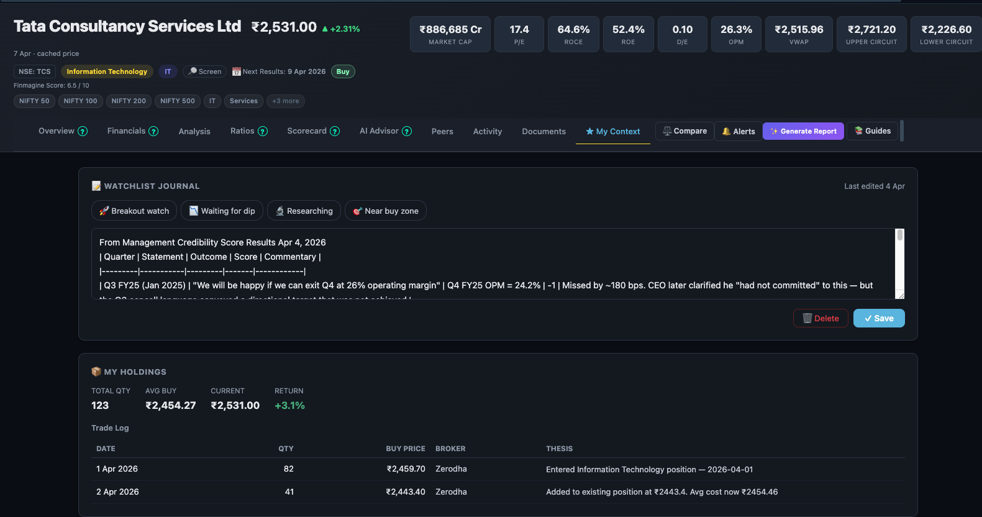
Task: Click the sparkle icon on Generate Report
Action: pos(774,131)
